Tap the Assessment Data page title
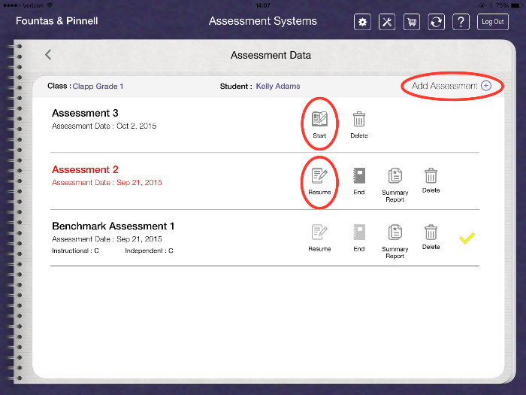Viewport: 526px width, 395px height. coord(271,55)
